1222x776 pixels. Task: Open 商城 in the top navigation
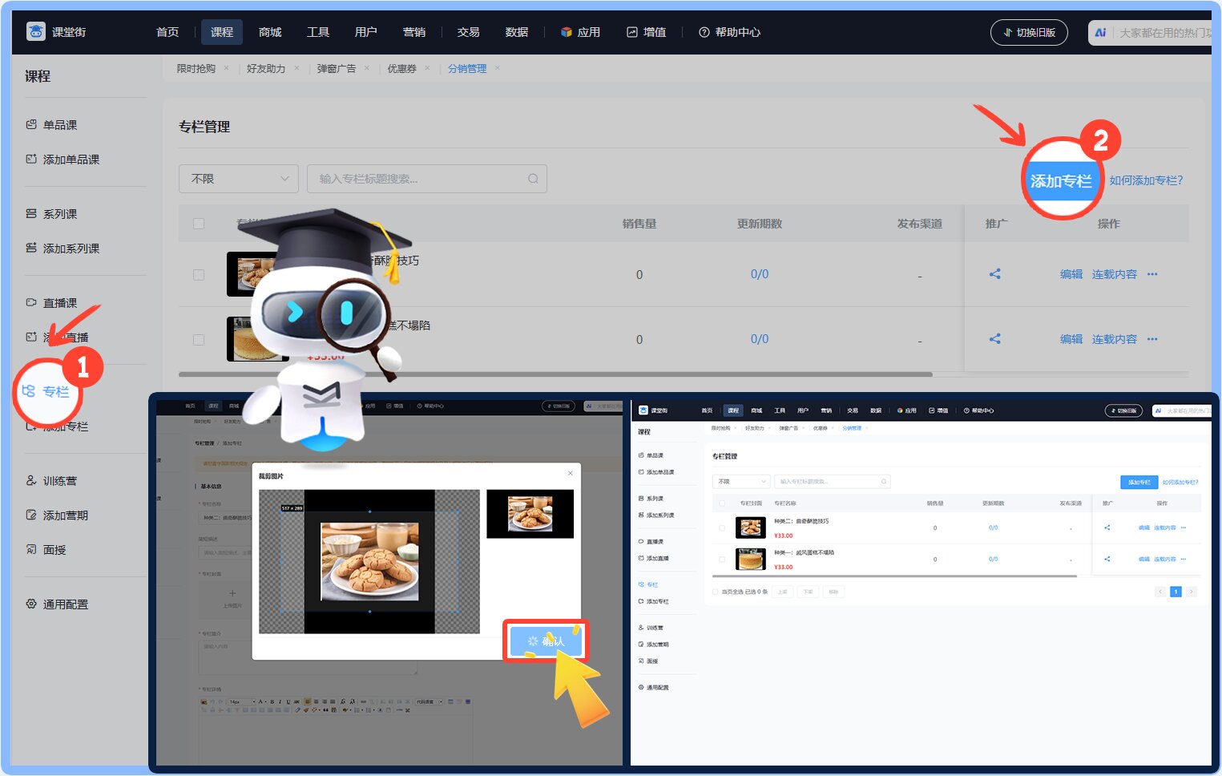coord(270,32)
